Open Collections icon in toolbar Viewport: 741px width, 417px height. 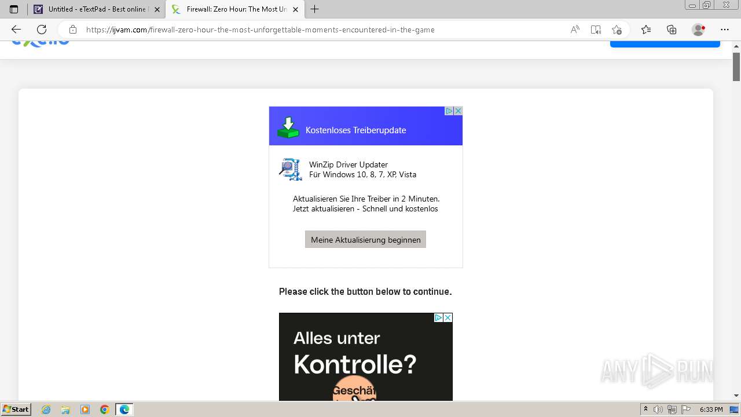point(672,30)
